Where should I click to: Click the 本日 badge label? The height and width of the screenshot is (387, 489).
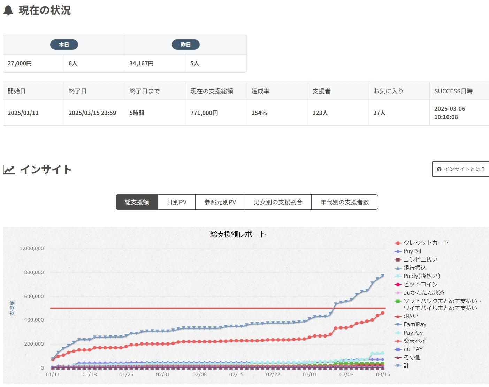[x=64, y=45]
